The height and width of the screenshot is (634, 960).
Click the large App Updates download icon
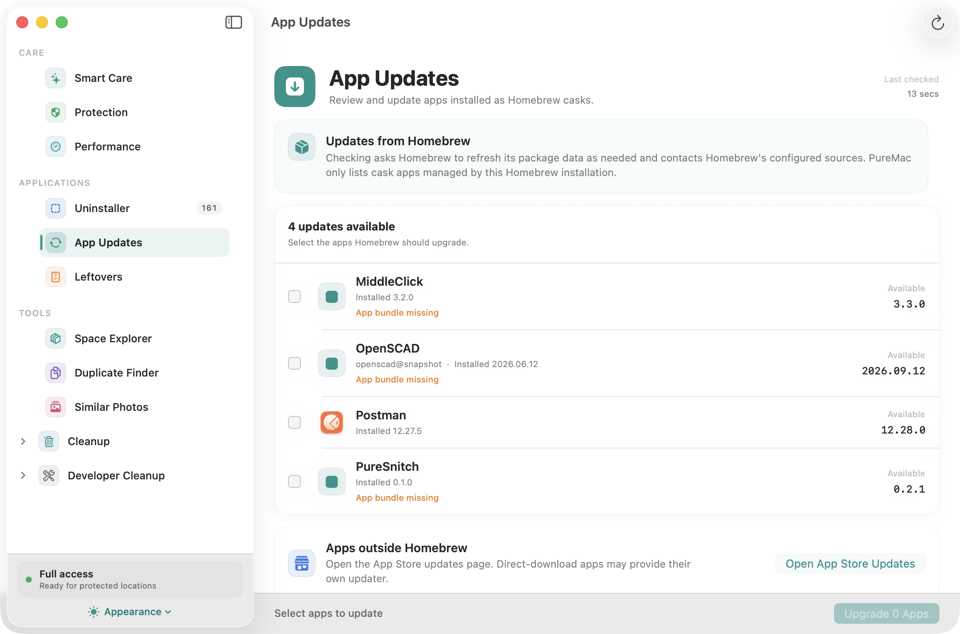pyautogui.click(x=295, y=87)
